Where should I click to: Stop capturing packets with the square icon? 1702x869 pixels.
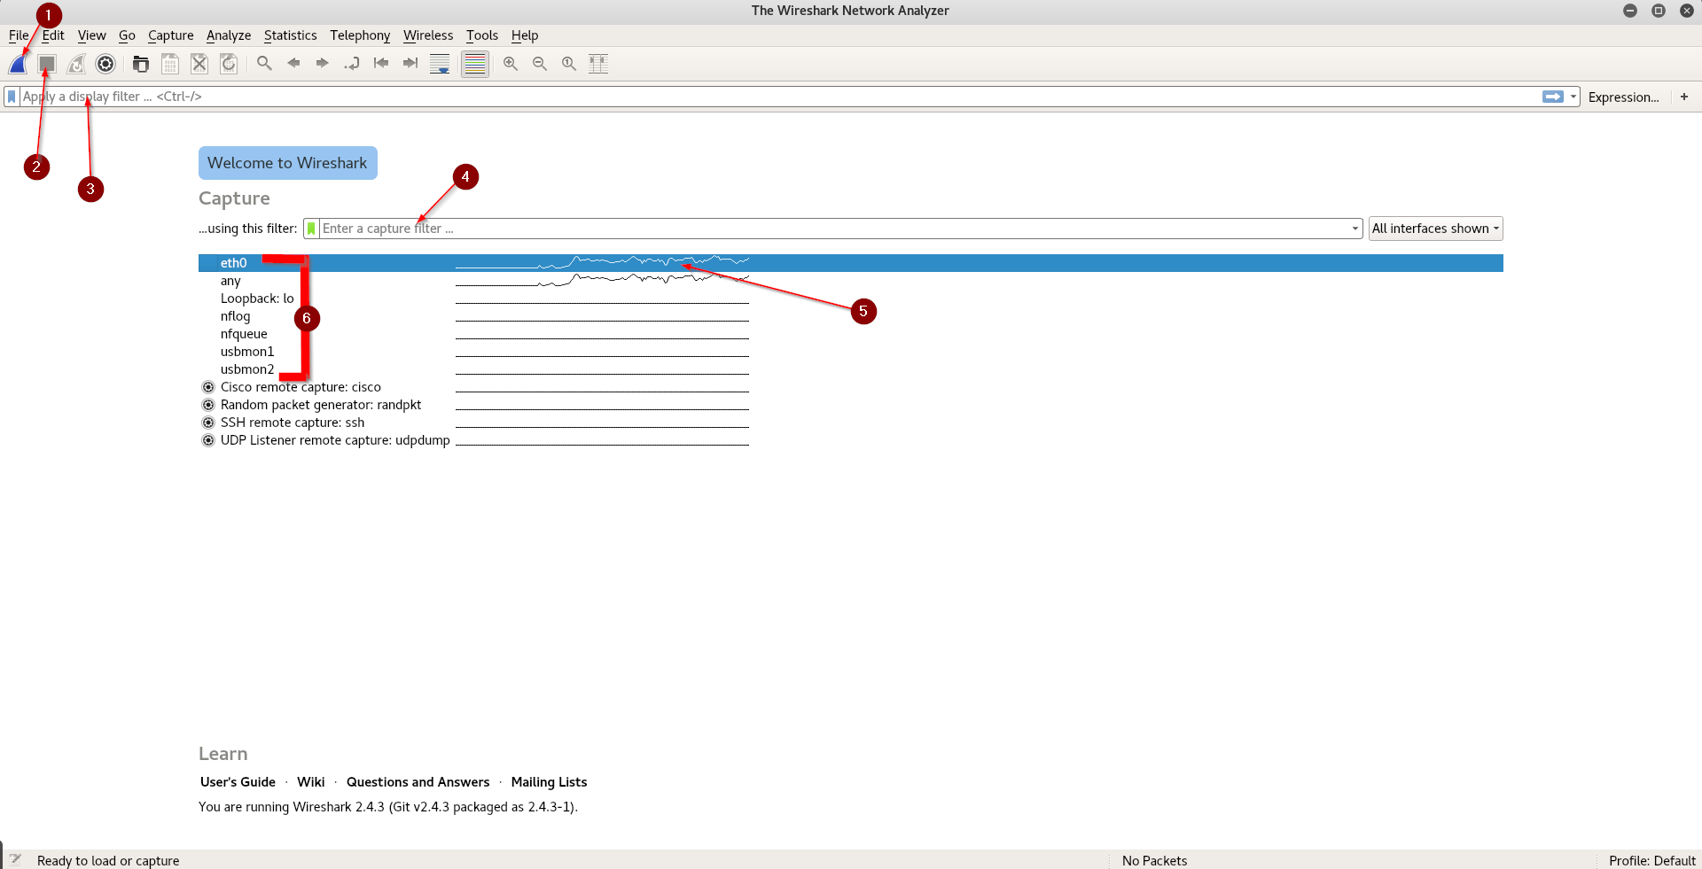(x=47, y=64)
